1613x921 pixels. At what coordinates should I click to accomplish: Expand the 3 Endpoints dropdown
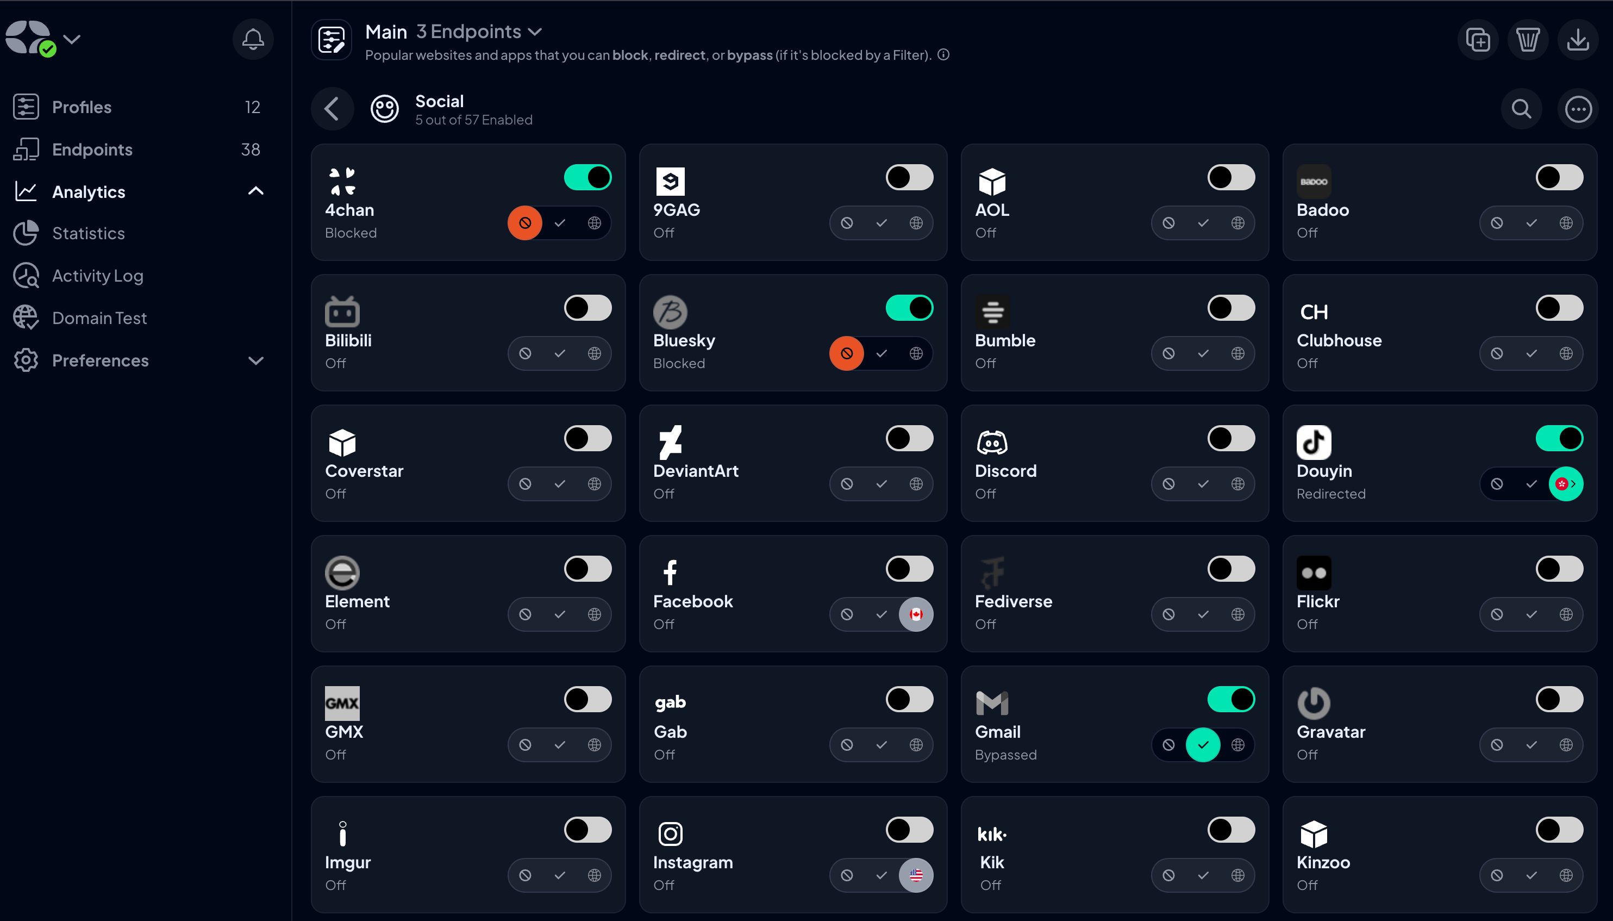coord(479,32)
